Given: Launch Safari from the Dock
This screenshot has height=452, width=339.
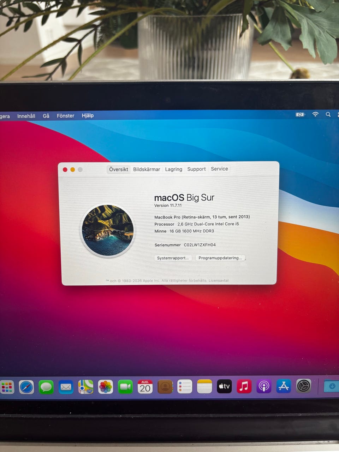Looking at the screenshot, I should click(x=26, y=387).
